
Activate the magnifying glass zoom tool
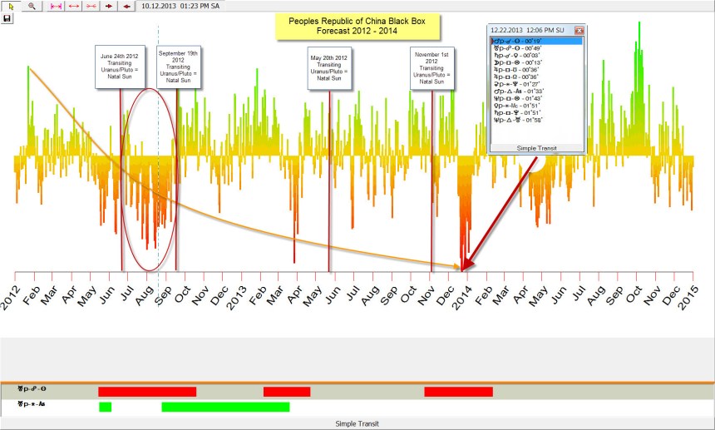(x=32, y=6)
